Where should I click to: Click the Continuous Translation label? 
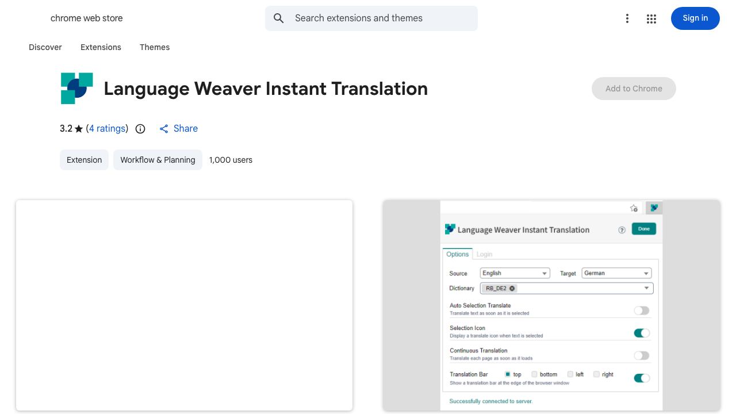478,350
